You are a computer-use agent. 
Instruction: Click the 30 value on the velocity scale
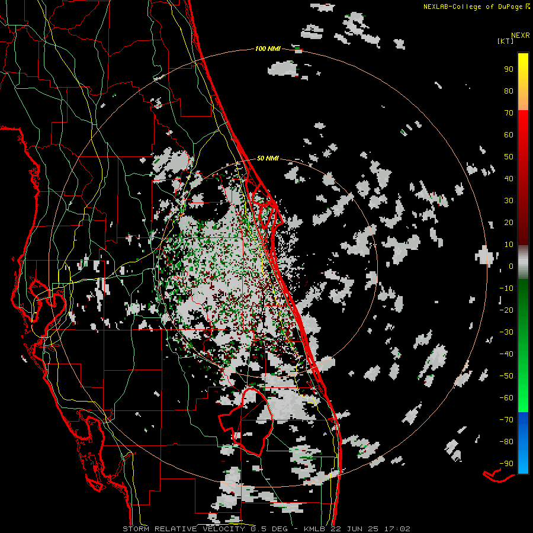click(509, 201)
